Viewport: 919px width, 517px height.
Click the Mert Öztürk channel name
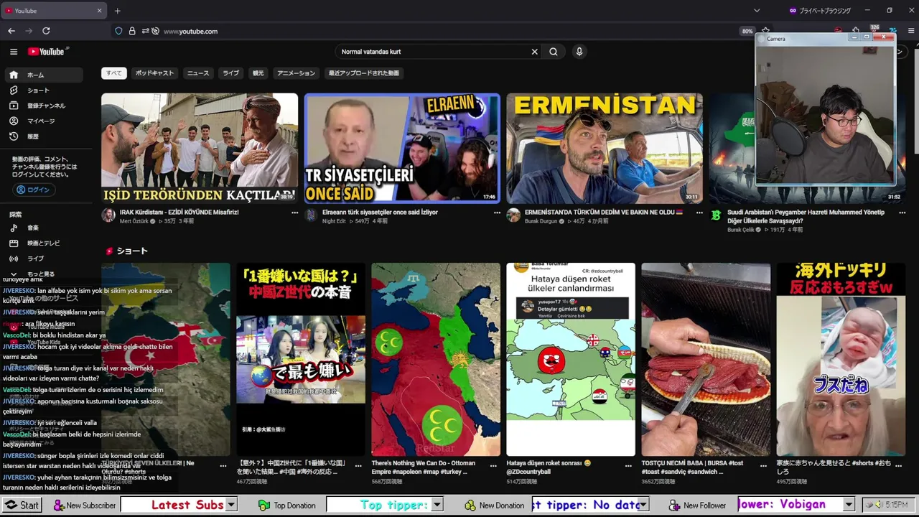click(134, 221)
